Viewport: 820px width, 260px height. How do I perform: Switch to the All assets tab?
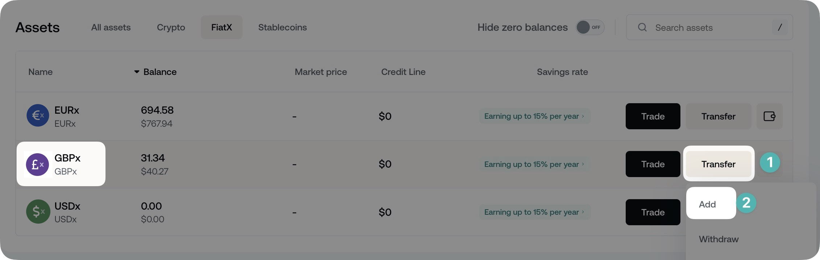click(111, 27)
